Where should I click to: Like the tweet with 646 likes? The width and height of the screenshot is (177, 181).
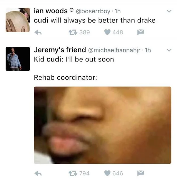(107, 173)
